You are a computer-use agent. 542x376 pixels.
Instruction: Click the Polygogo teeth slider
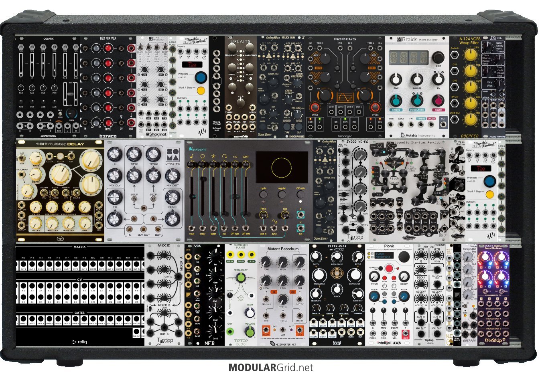click(x=213, y=196)
